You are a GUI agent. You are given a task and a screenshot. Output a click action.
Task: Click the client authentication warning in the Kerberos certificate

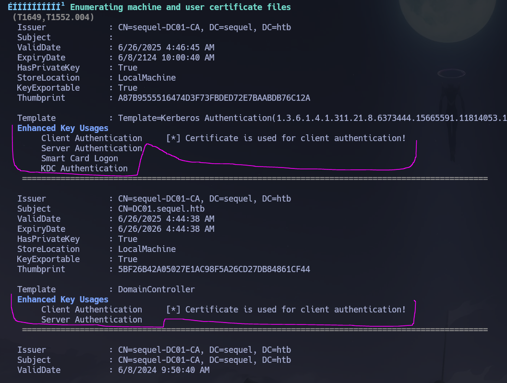(x=286, y=138)
